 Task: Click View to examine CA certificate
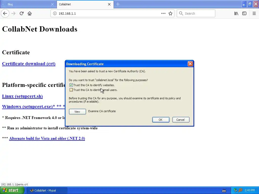tap(77, 111)
